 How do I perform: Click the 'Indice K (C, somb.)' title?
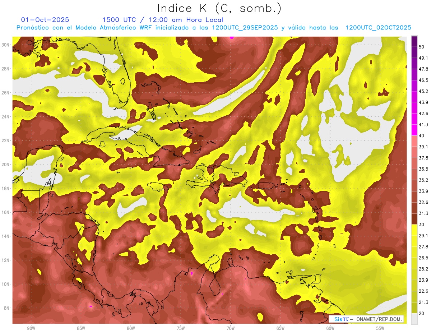pyautogui.click(x=219, y=8)
